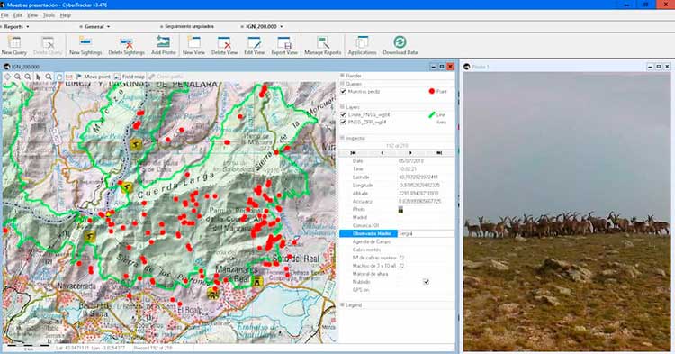The height and width of the screenshot is (354, 675).
Task: Click the Add Photo icon
Action: 164,42
